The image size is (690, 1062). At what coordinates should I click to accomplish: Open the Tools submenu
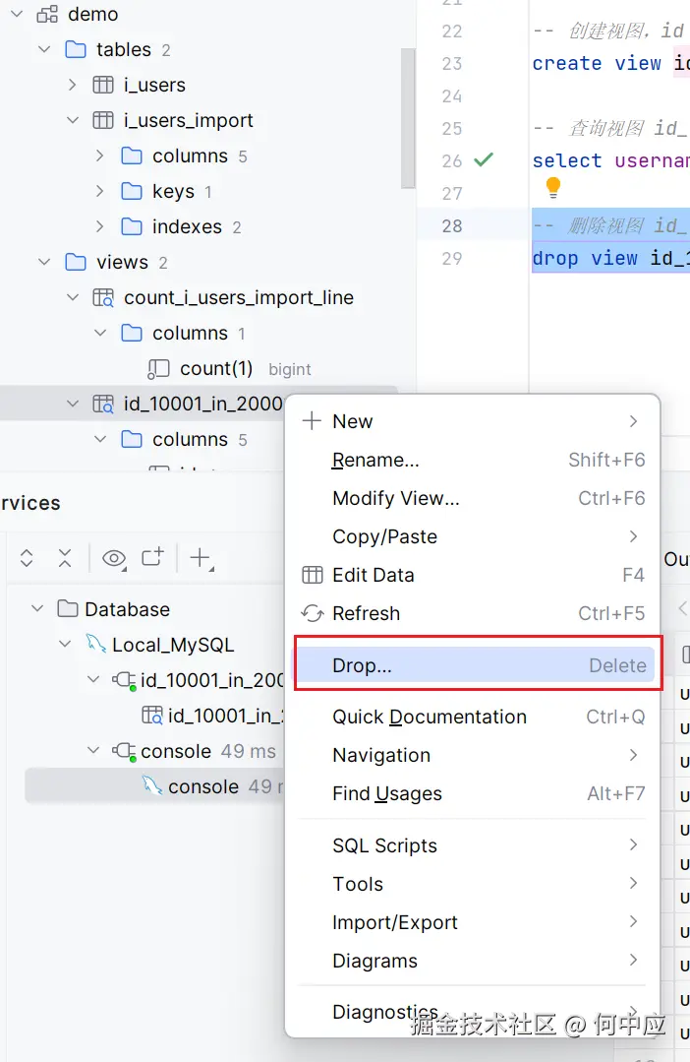tap(474, 884)
